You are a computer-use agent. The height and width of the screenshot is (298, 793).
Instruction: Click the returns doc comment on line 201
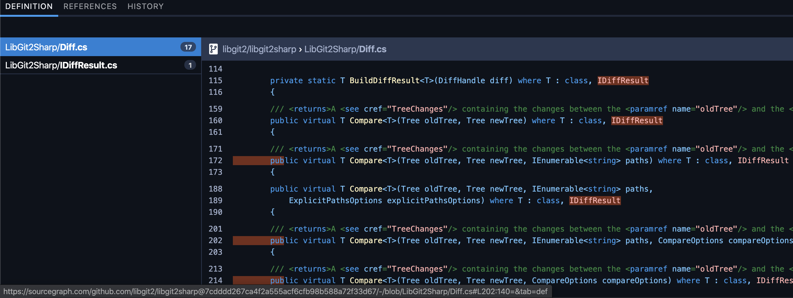[x=531, y=229]
